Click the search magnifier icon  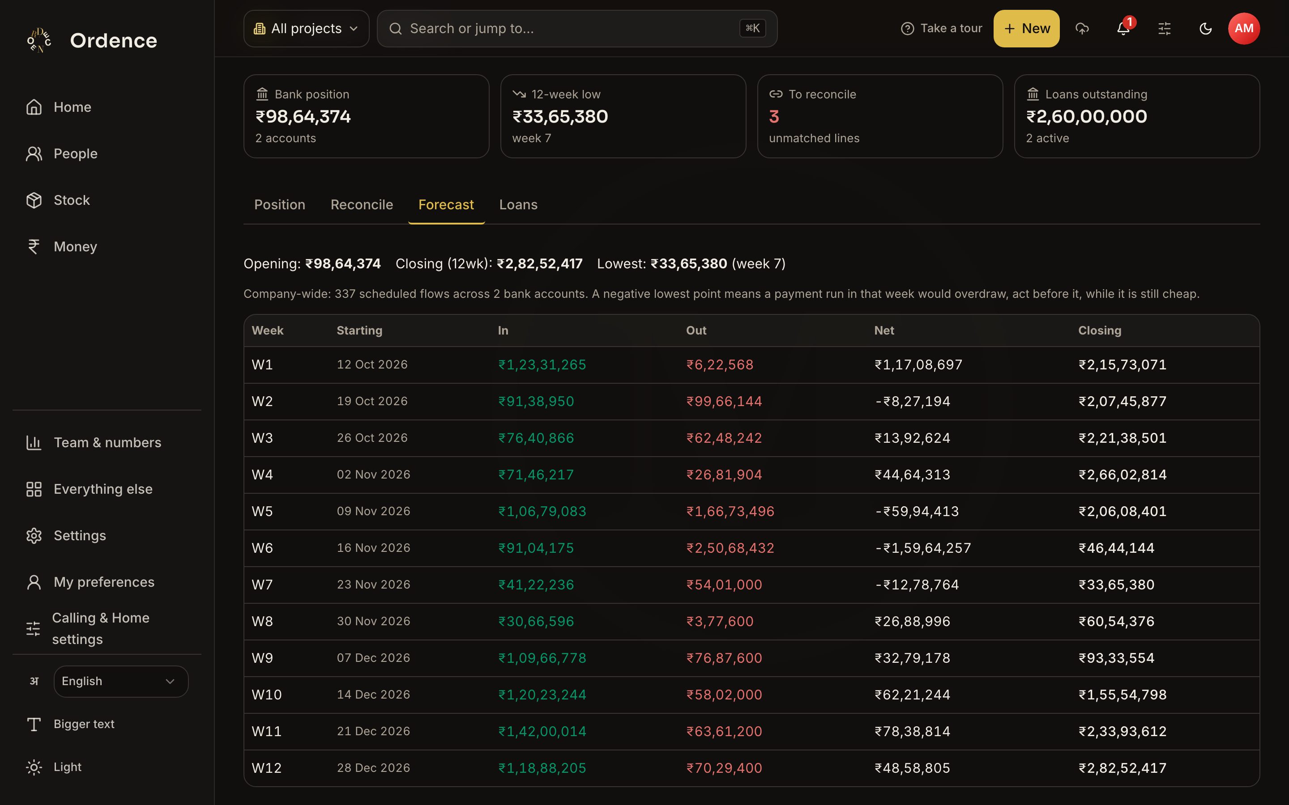click(x=395, y=28)
